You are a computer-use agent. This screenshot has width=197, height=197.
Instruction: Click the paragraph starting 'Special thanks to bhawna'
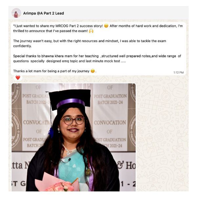click(x=97, y=58)
